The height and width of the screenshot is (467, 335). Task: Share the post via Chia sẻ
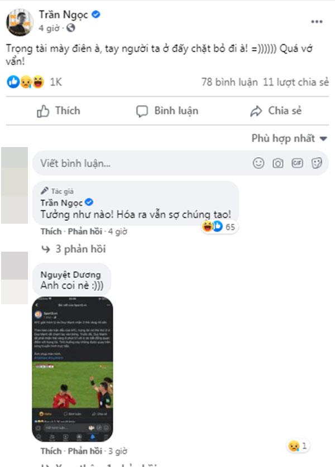coord(276,111)
